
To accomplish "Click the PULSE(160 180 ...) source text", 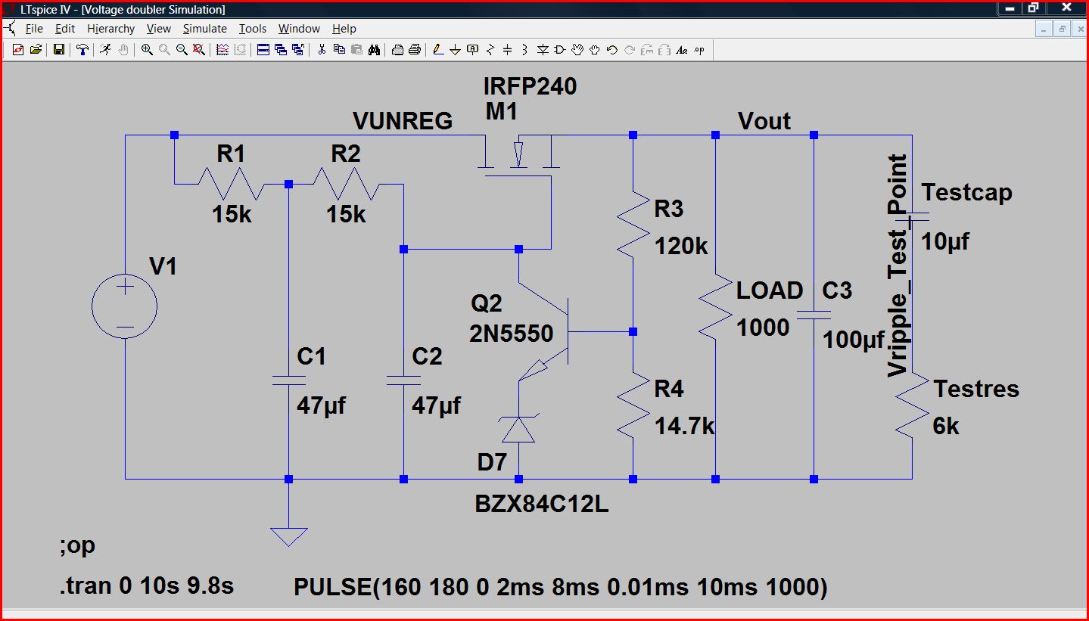I will tap(561, 587).
